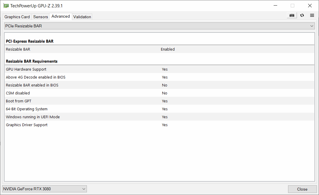
Task: Take a screenshot with the camera icon
Action: [292, 15]
